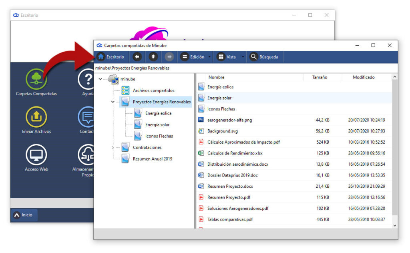Image resolution: width=410 pixels, height=253 pixels.
Task: Open the Ayuda question mark icon
Action: click(87, 79)
